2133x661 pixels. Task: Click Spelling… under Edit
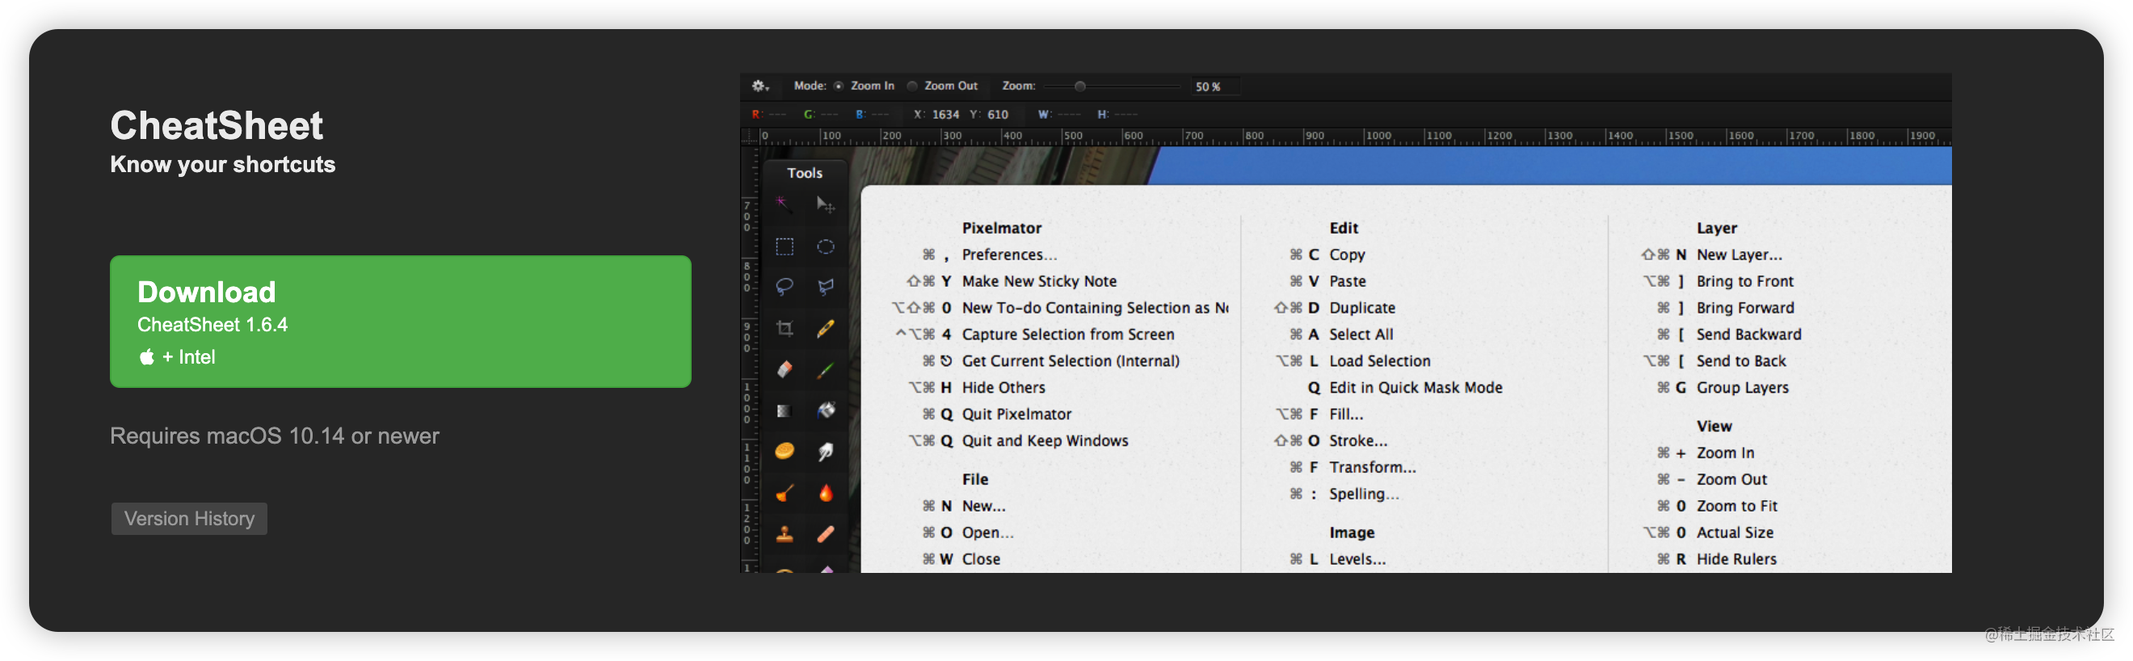pyautogui.click(x=1364, y=493)
